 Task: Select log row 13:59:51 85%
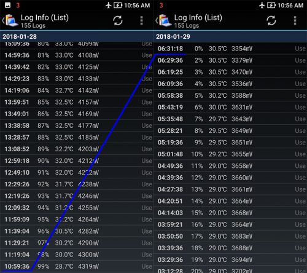77,102
